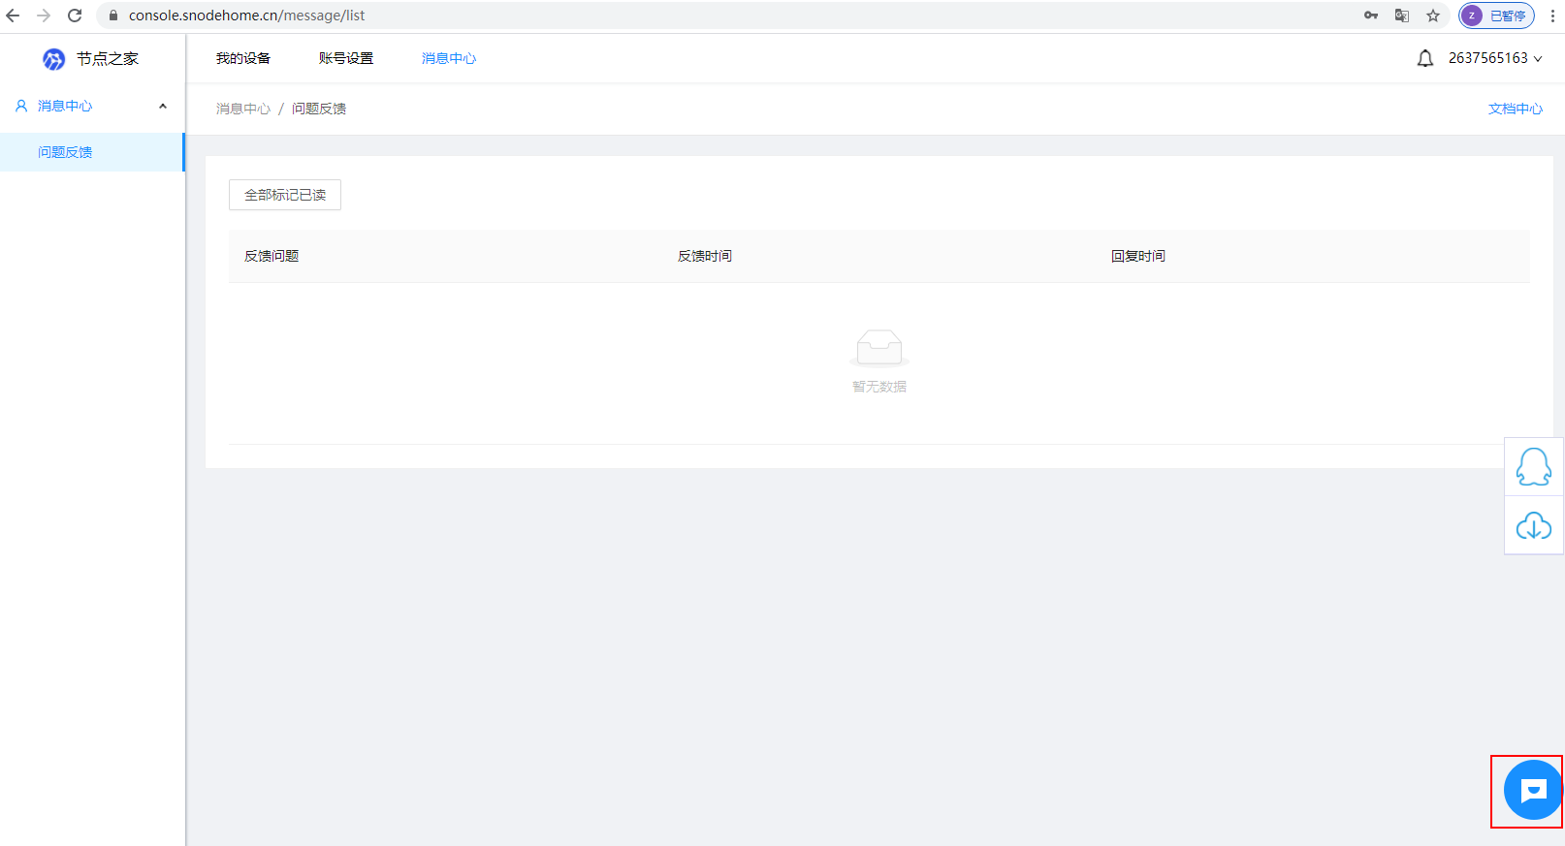
Task: Open the 我的设备 tab
Action: [x=243, y=58]
